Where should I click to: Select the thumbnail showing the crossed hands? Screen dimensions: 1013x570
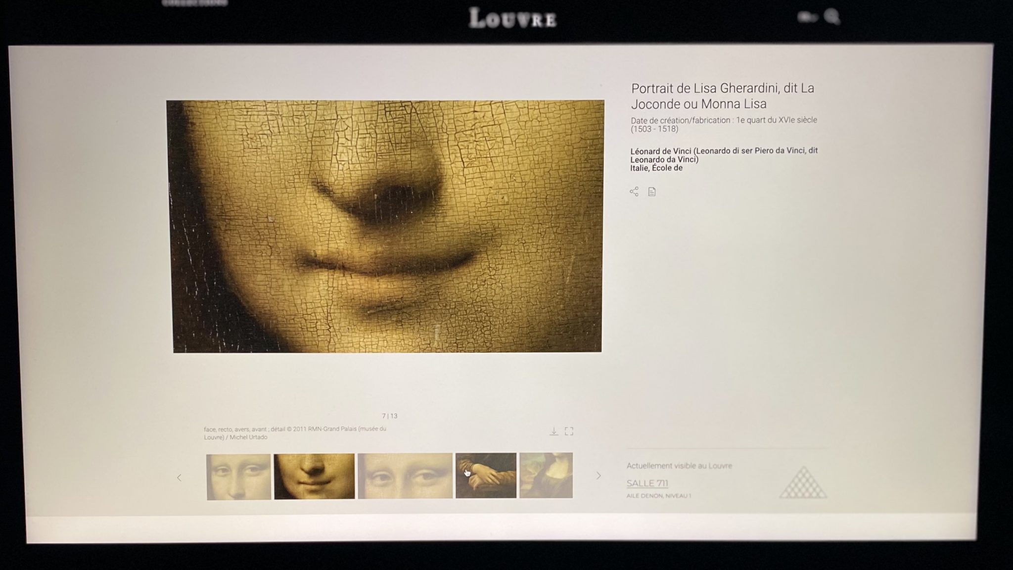(x=486, y=475)
